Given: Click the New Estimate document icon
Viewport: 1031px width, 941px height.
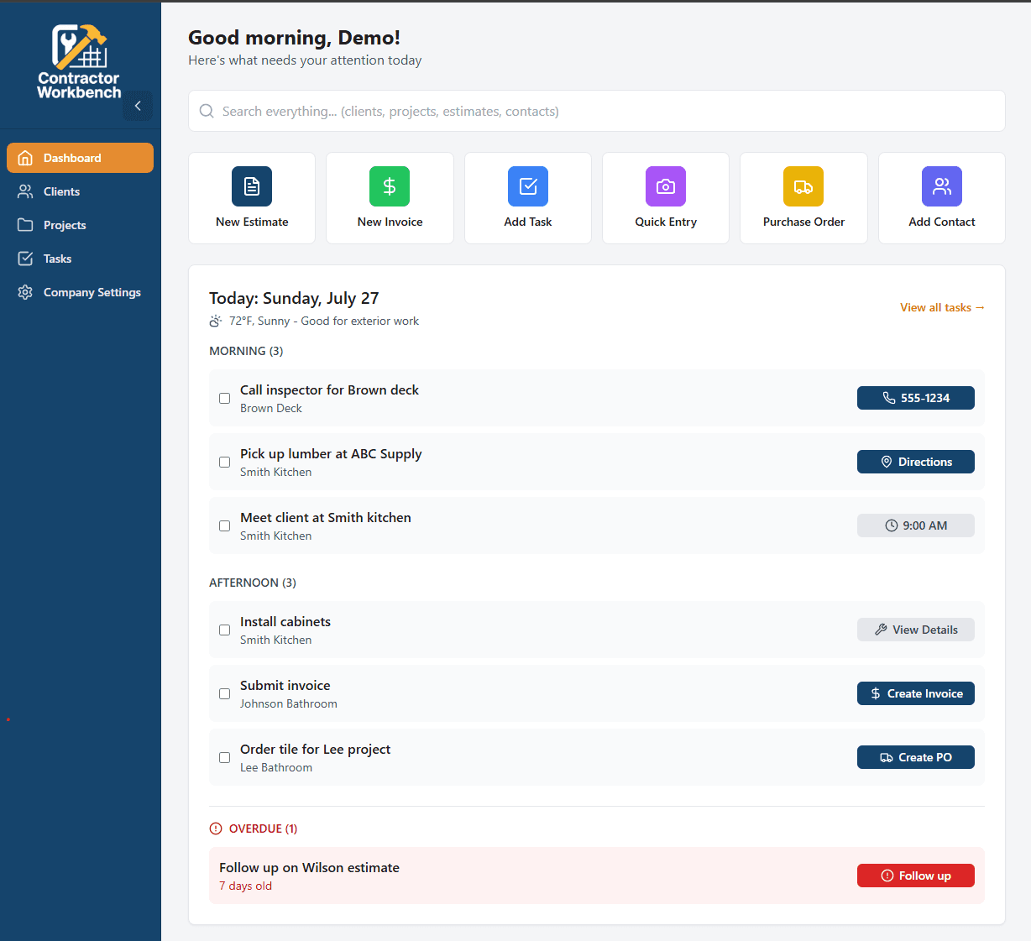Looking at the screenshot, I should 251,186.
